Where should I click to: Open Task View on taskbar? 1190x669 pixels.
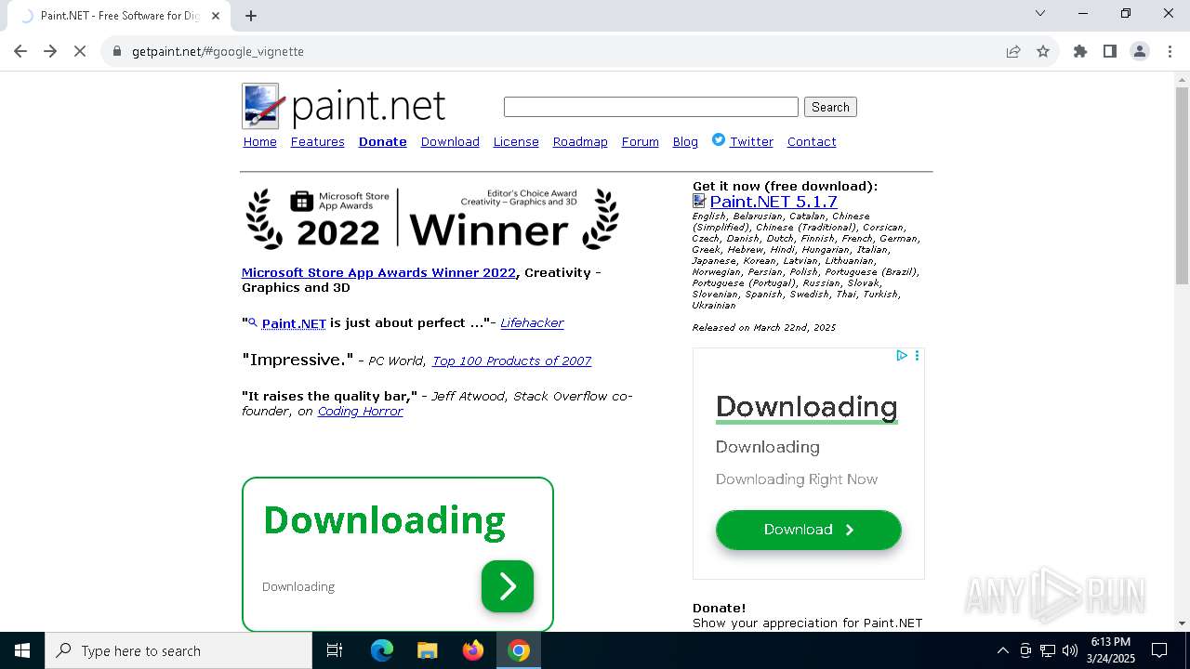[335, 650]
